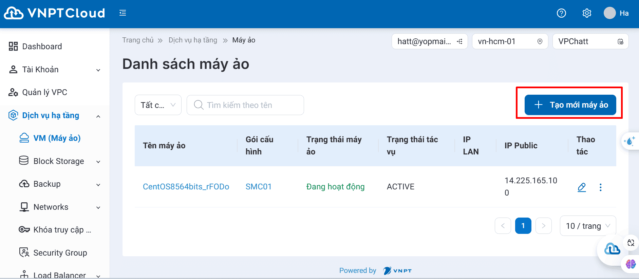This screenshot has height=279, width=639.
Task: Open the settings gear icon
Action: 587,13
